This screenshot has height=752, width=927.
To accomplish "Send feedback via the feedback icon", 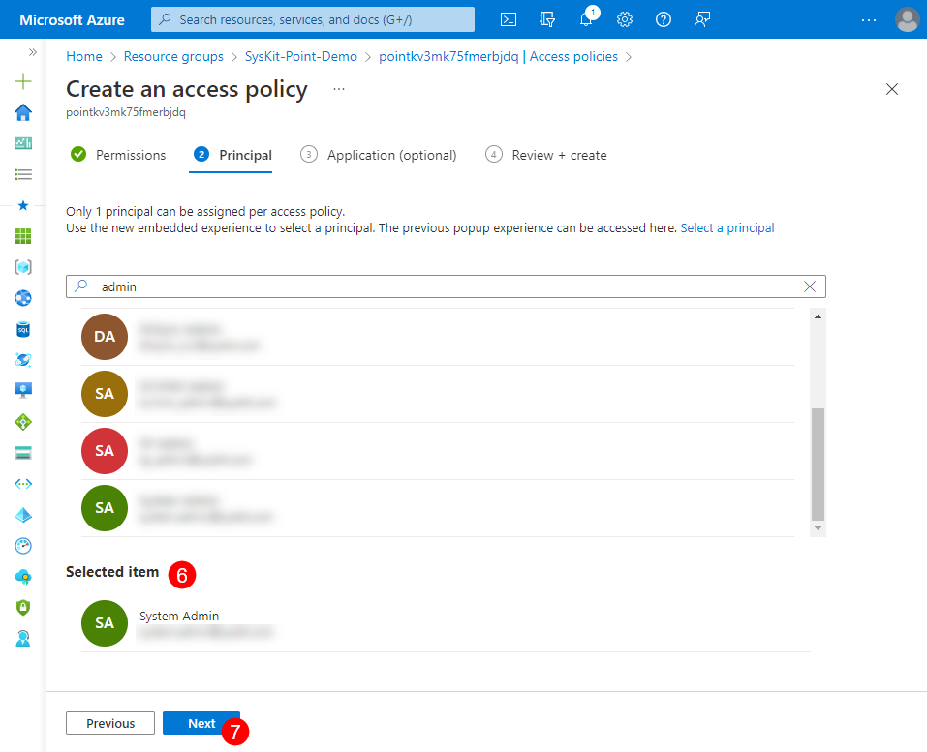I will [x=702, y=18].
